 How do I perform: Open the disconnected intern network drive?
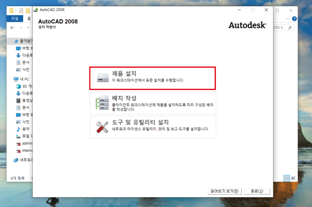tap(24, 150)
